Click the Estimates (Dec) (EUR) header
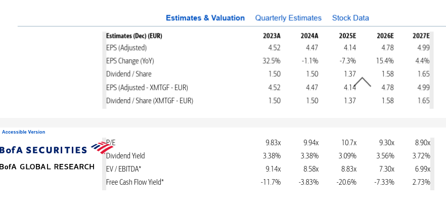Viewport: 446px width, 210px height. click(x=134, y=36)
